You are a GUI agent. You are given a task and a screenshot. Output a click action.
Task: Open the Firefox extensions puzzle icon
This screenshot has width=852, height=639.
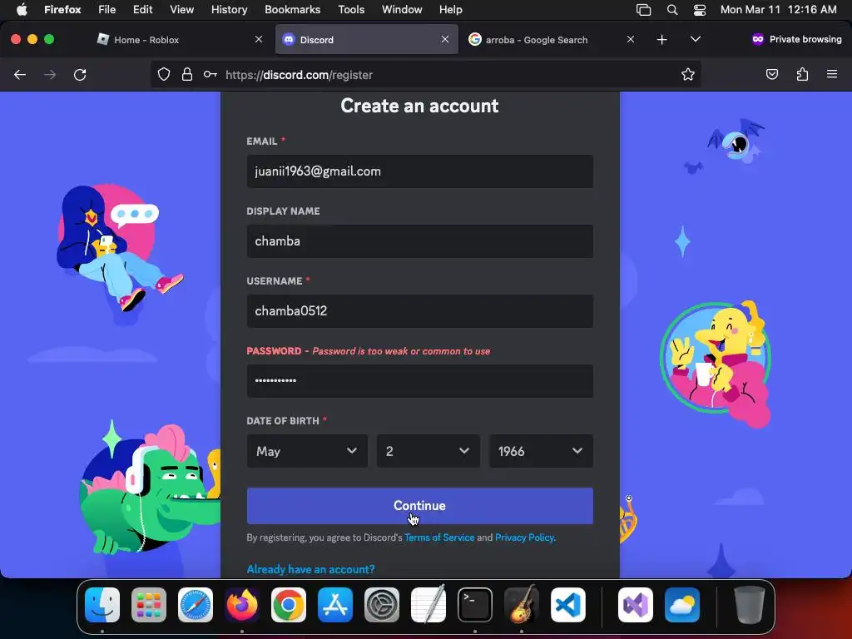pos(802,74)
